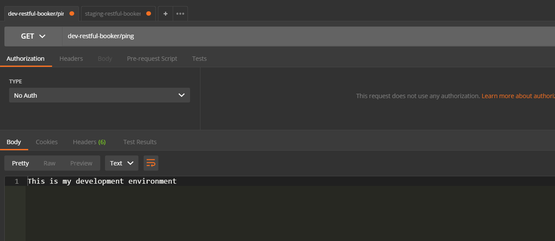The image size is (555, 241).
Task: Select the dev-restful-booker/ping request tab
Action: (x=36, y=13)
